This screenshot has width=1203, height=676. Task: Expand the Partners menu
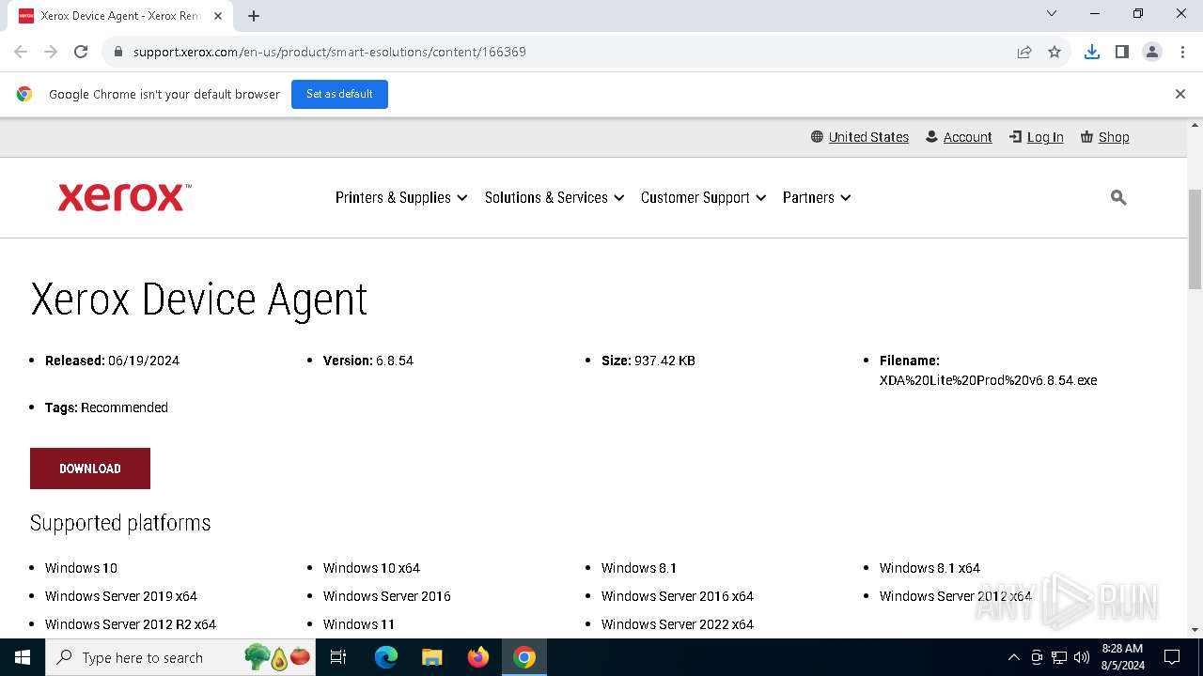(x=817, y=197)
